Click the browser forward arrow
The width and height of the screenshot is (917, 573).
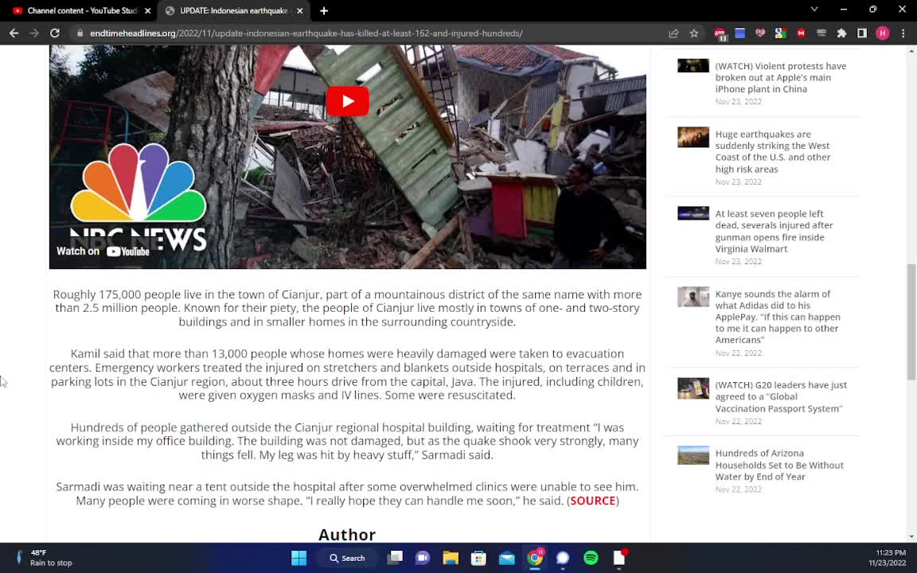pyautogui.click(x=34, y=33)
